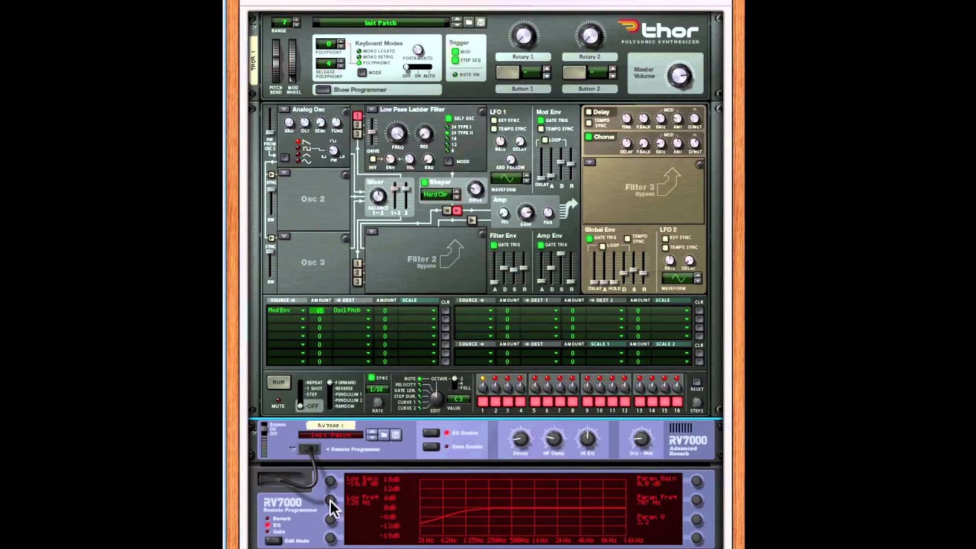This screenshot has width=976, height=549.
Task: Click the RV7000 Dry-Wet knob
Action: (641, 438)
